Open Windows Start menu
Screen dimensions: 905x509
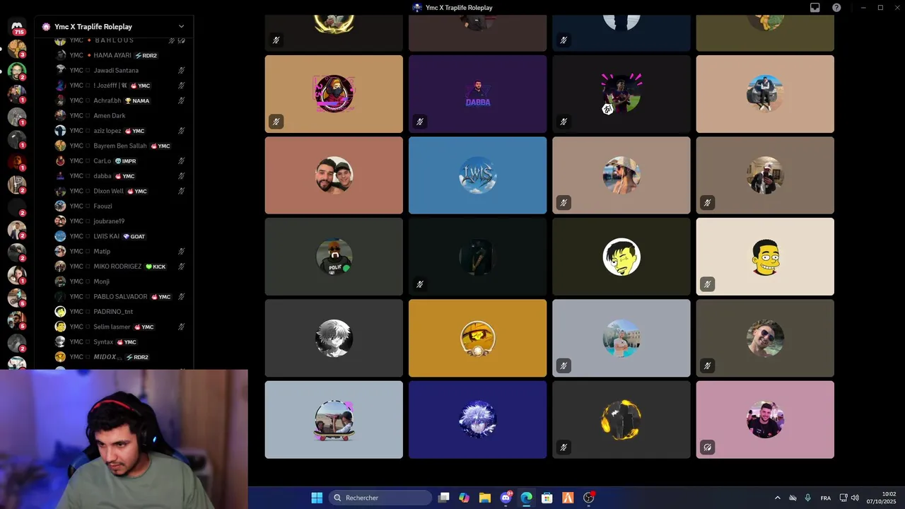point(317,498)
